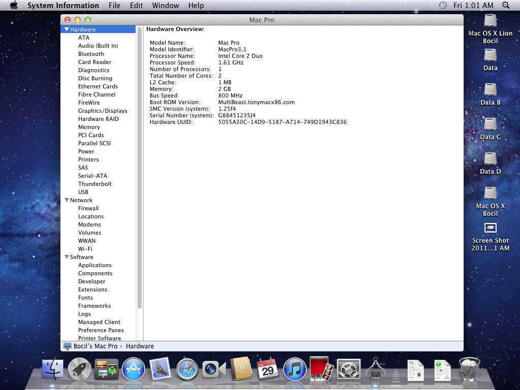Select PCI Cards in the sidebar
The height and width of the screenshot is (390, 520).
tap(91, 135)
